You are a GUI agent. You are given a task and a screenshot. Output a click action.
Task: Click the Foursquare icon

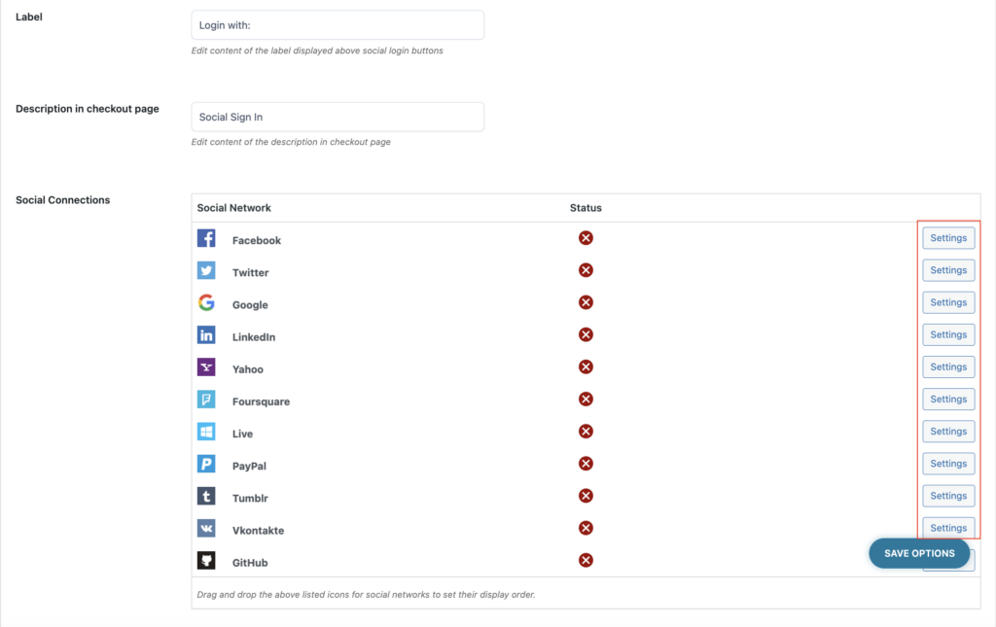click(206, 400)
